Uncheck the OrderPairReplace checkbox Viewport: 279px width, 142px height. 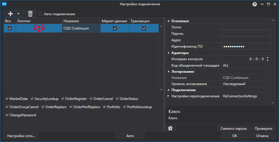click(x=71, y=107)
